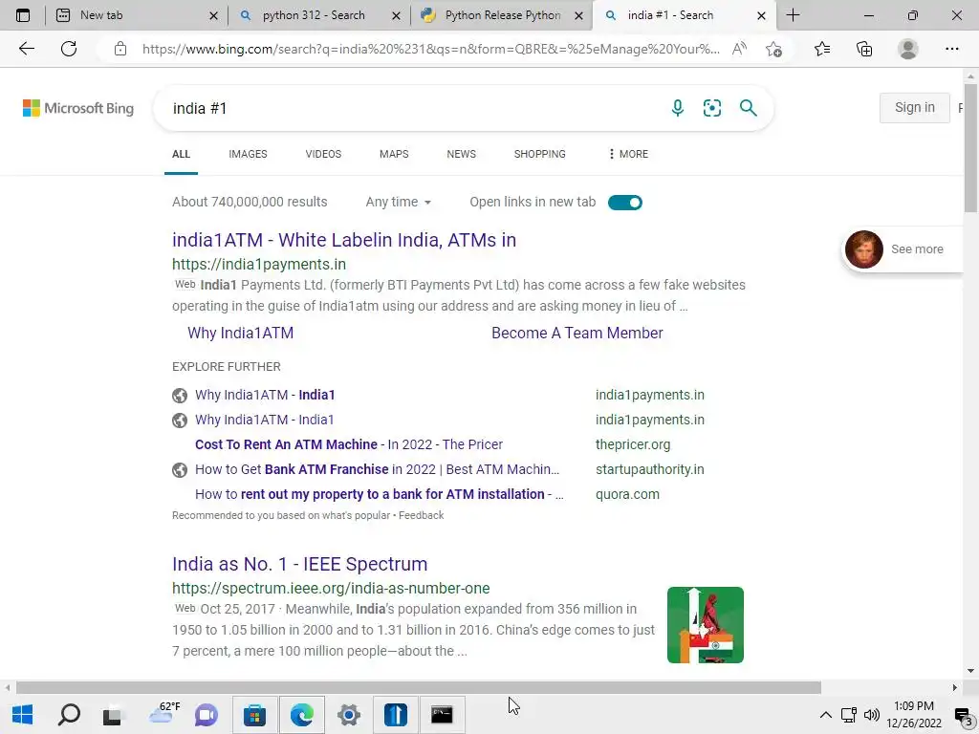This screenshot has width=979, height=734.
Task: Start voice search with the microphone icon
Action: (x=678, y=108)
